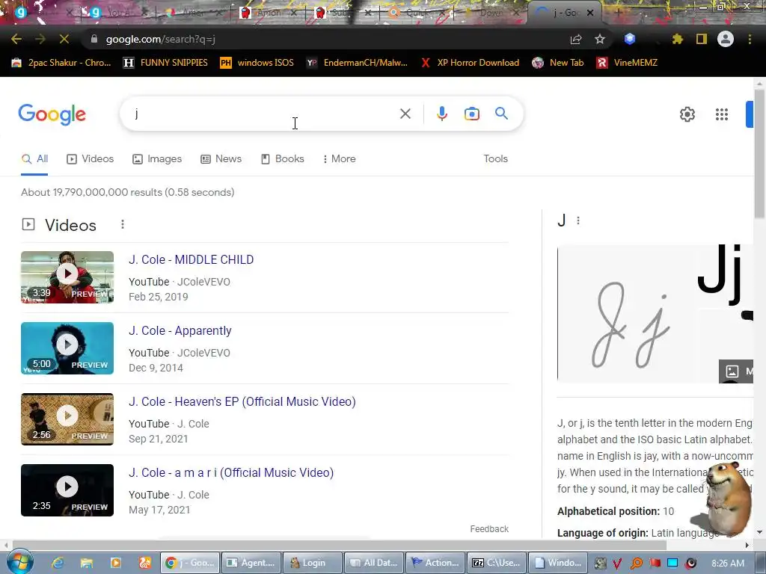The height and width of the screenshot is (574, 766).
Task: Switch to Action... taskbar window
Action: 435,563
